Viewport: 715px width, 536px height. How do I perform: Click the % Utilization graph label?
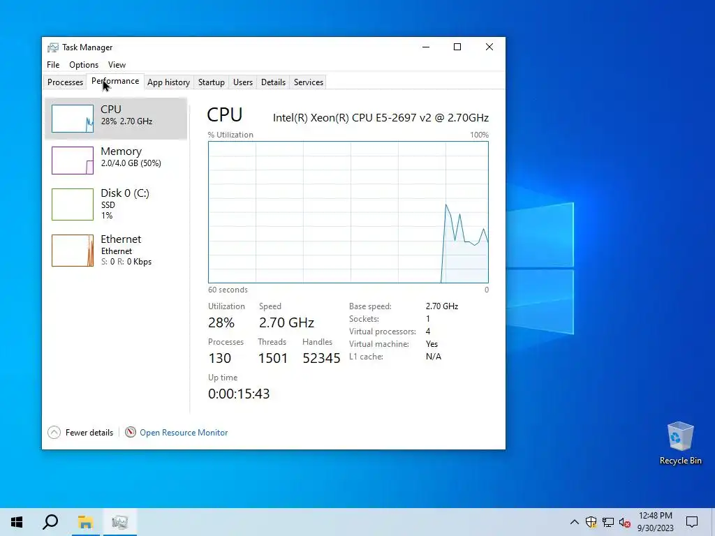[230, 135]
